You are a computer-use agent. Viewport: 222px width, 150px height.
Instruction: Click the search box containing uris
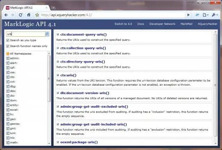(26, 34)
